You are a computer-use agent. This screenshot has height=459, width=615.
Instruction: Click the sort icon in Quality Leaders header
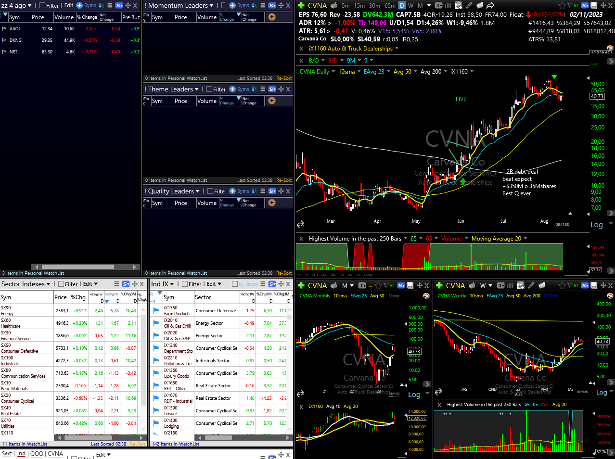[x=254, y=191]
